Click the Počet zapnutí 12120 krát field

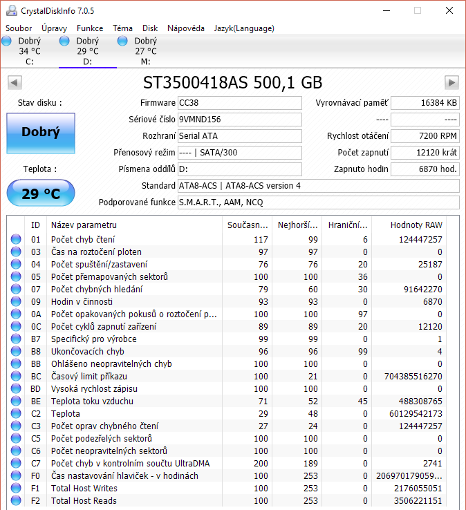click(425, 153)
